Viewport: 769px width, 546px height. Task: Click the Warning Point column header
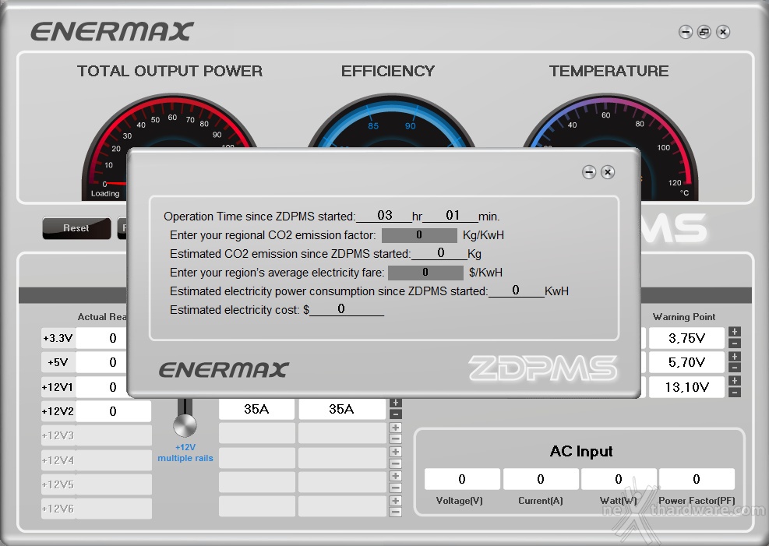pos(683,317)
